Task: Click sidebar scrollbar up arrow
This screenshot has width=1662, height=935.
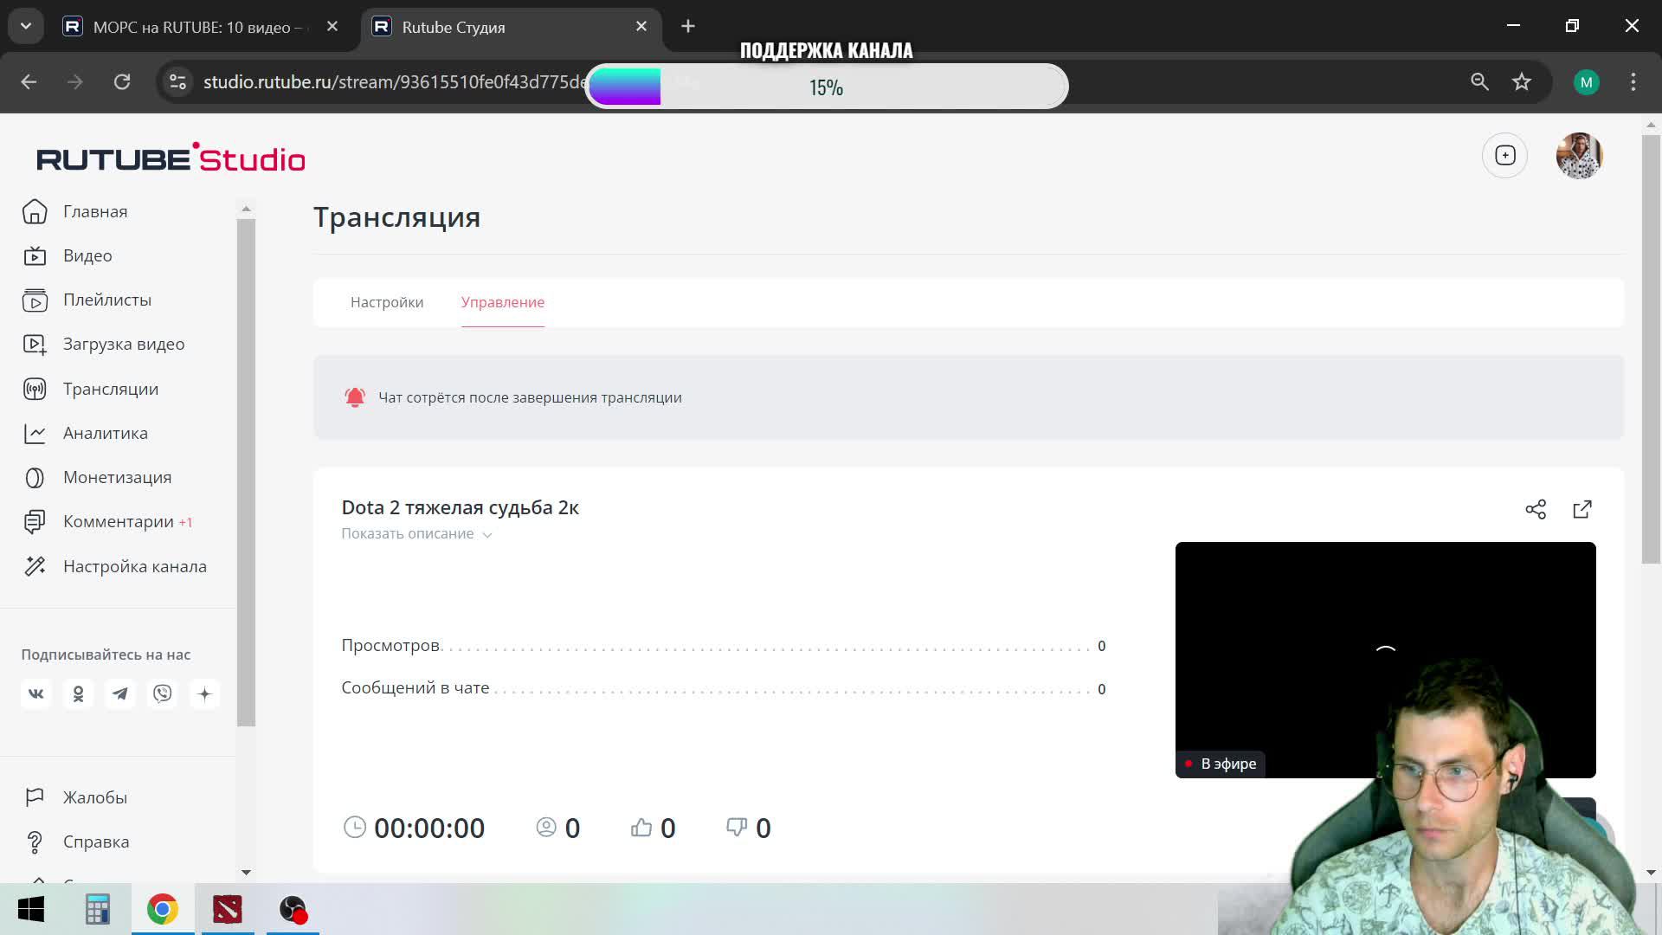Action: coord(246,209)
